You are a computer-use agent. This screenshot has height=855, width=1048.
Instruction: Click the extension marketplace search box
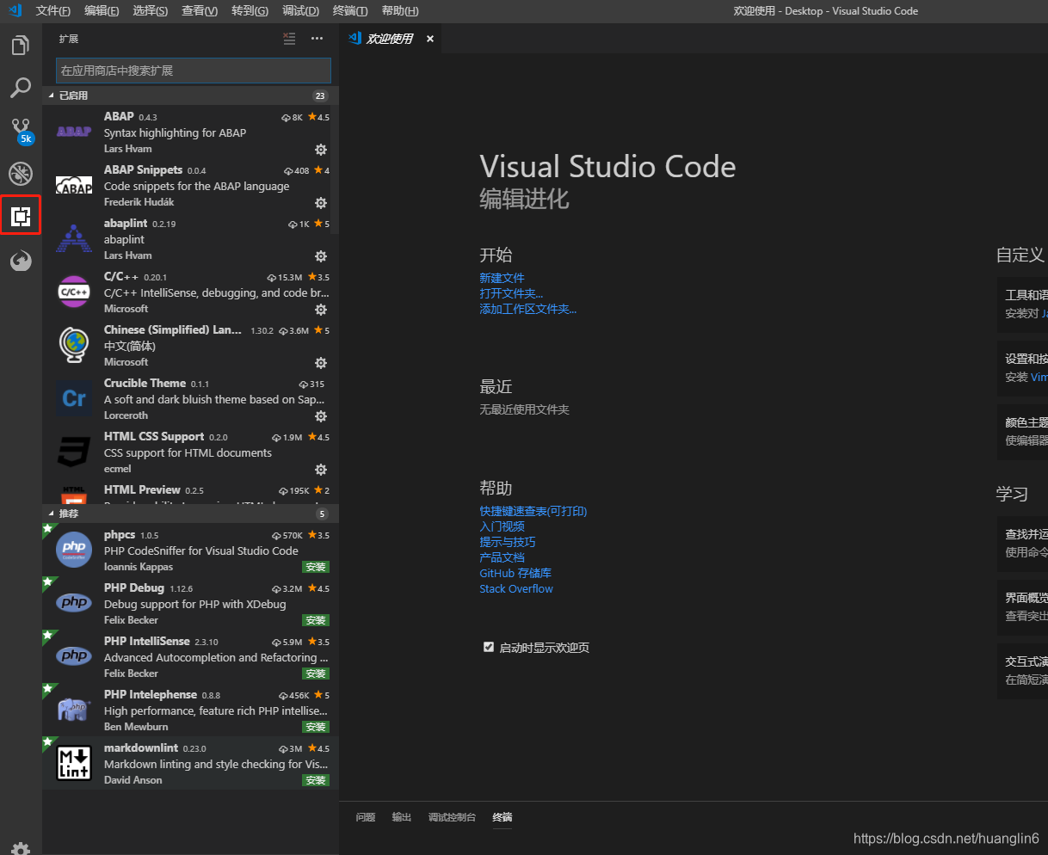tap(192, 69)
